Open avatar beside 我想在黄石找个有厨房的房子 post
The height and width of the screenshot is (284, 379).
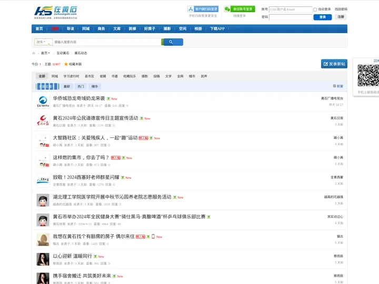coord(43,240)
